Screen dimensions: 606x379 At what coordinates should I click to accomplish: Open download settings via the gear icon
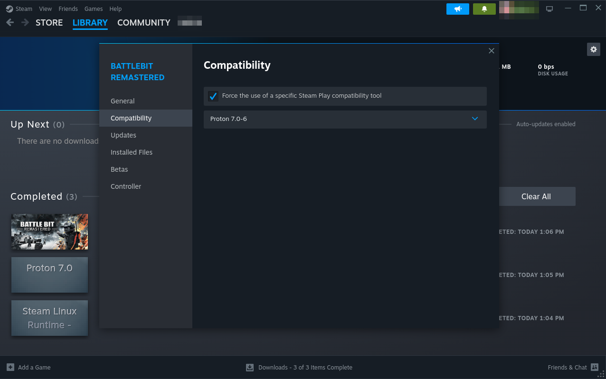click(x=593, y=49)
